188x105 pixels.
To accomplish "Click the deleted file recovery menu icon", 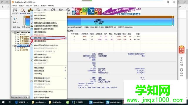I will point(31,26).
